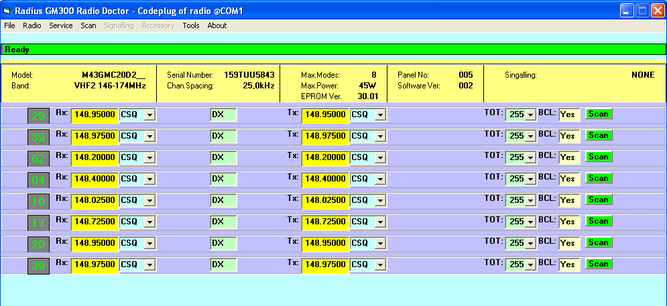Click the Radio Doctor title bar icon
Viewport: 667px width, 306px height.
pyautogui.click(x=7, y=11)
